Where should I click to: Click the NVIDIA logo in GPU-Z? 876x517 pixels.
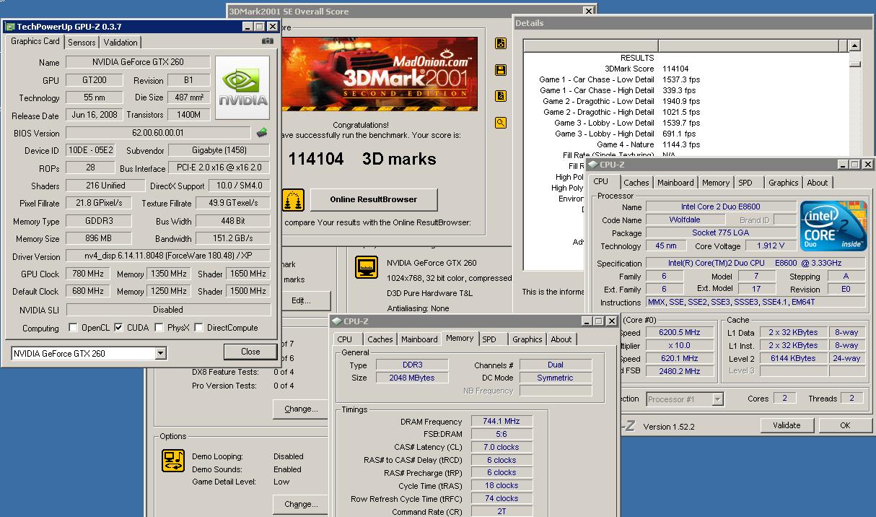click(x=243, y=88)
